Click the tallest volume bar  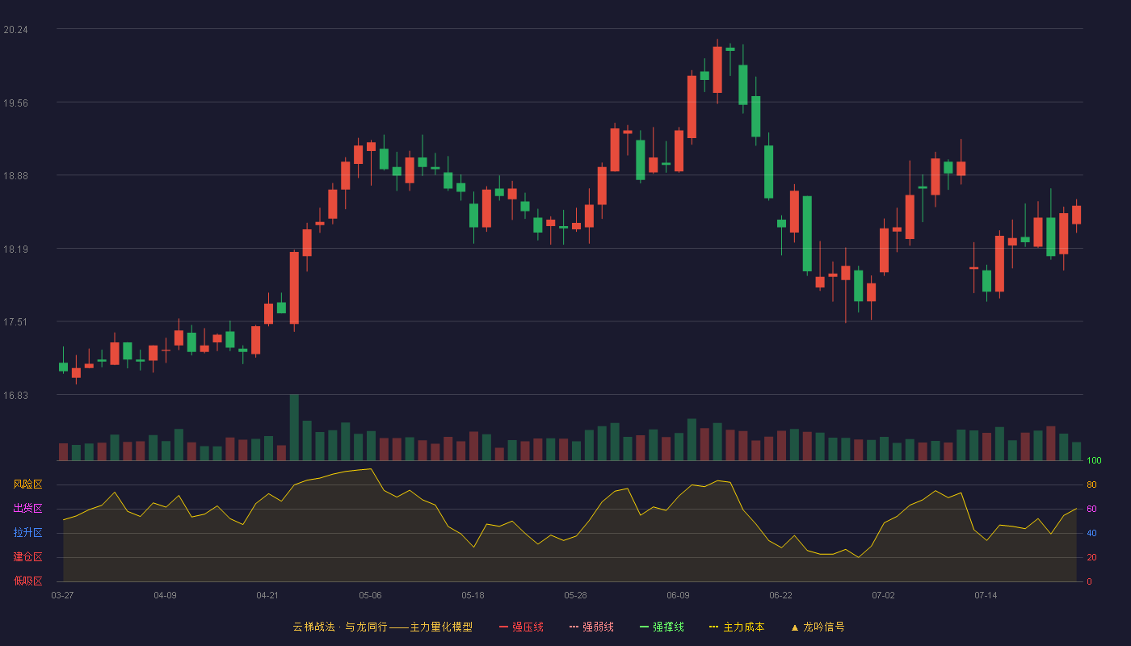click(294, 428)
